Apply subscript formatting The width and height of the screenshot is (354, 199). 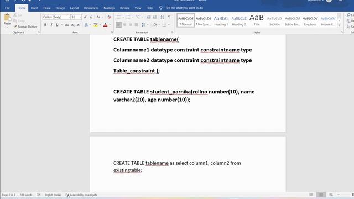72,25
